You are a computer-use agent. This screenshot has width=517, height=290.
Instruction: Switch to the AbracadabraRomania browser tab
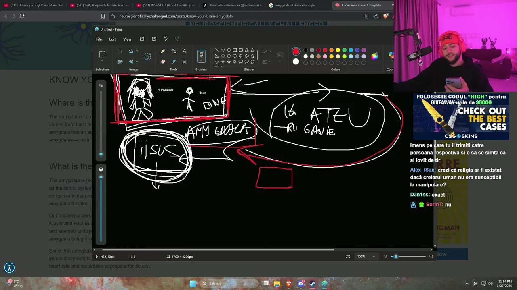coord(232,5)
